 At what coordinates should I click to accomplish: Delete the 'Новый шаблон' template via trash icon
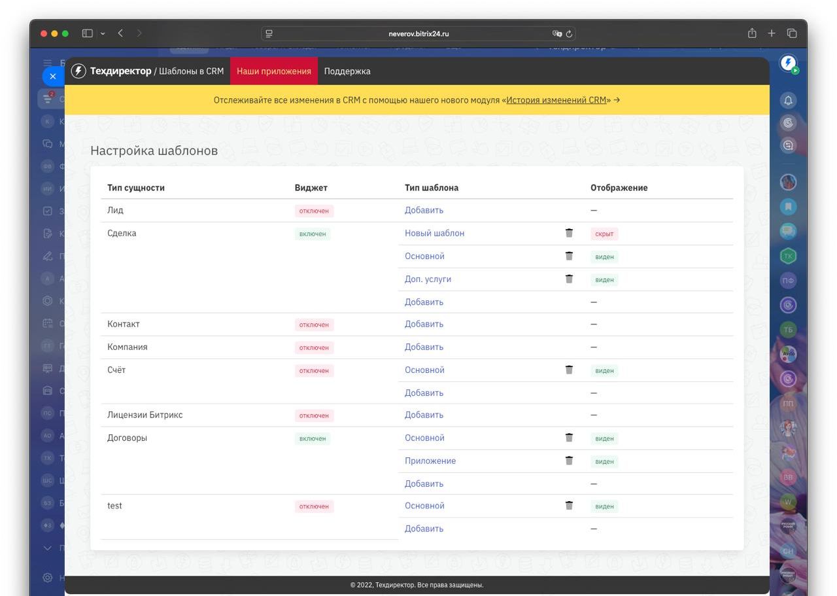[x=569, y=233]
